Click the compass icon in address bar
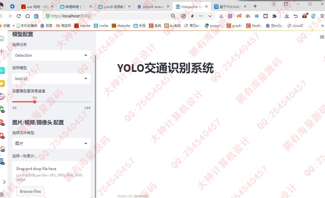 184,16
